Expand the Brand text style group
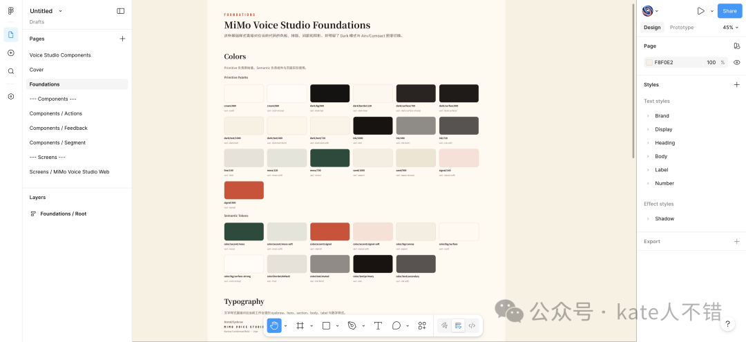 click(648, 116)
